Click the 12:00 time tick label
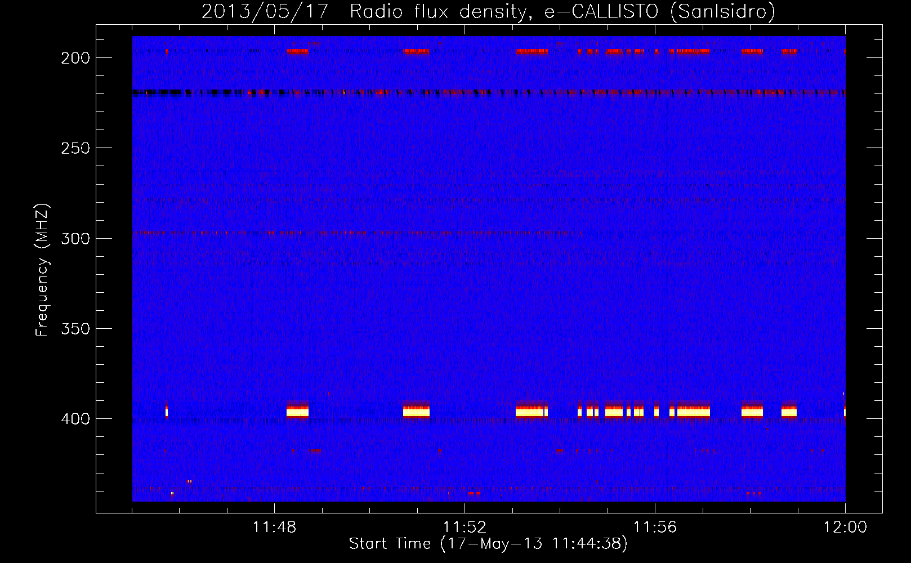The height and width of the screenshot is (563, 911). coord(845,527)
